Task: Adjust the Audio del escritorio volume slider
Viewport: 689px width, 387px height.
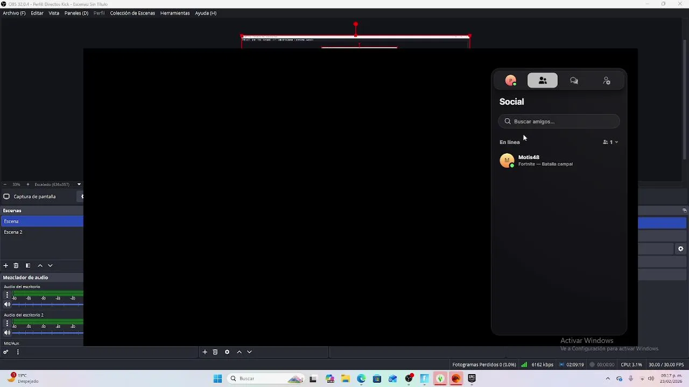Action: tap(48, 304)
